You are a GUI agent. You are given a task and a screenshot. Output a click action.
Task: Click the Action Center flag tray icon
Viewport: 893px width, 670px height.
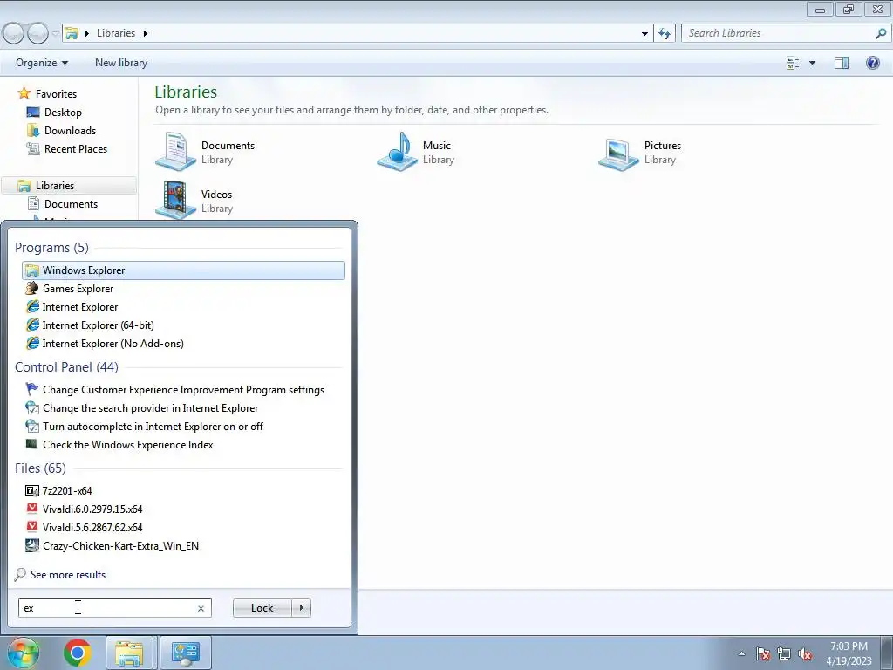(762, 653)
